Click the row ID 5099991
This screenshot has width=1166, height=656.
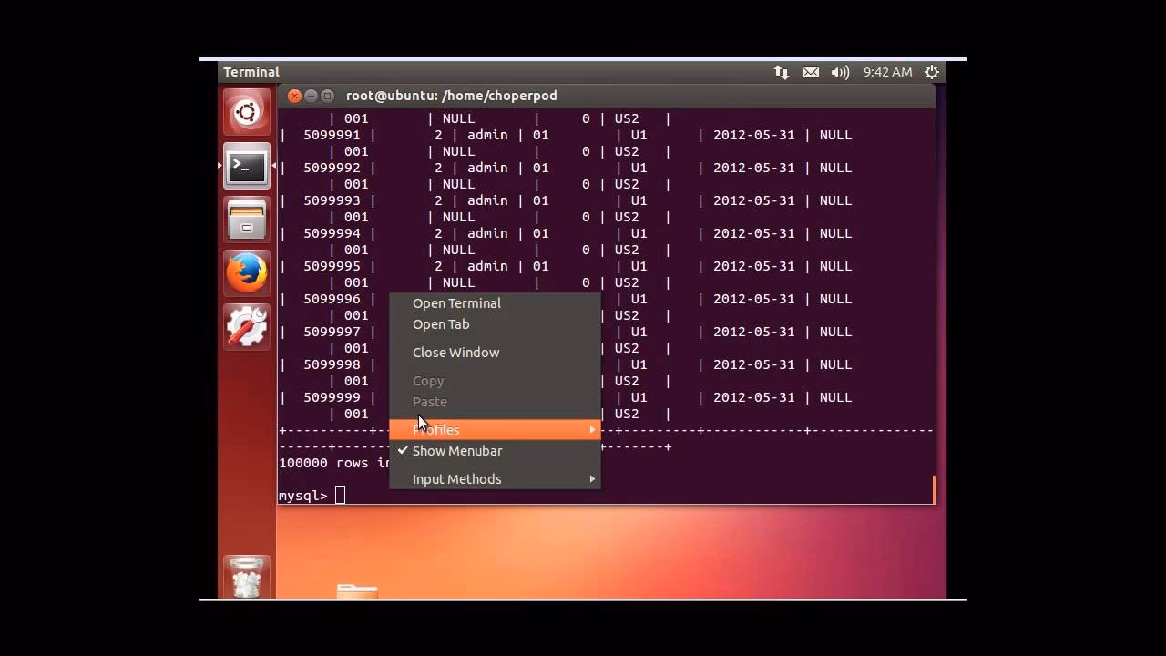pyautogui.click(x=332, y=135)
